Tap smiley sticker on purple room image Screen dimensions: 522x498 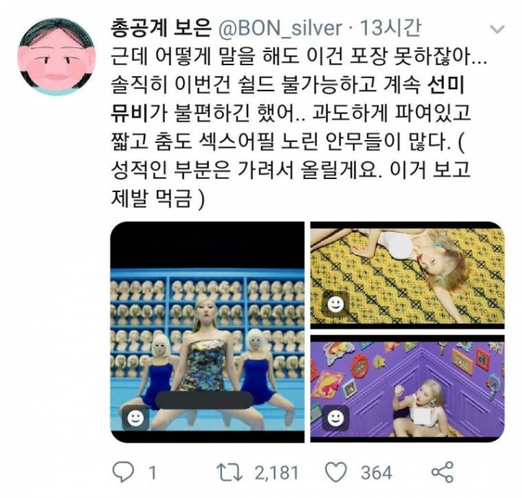click(335, 417)
